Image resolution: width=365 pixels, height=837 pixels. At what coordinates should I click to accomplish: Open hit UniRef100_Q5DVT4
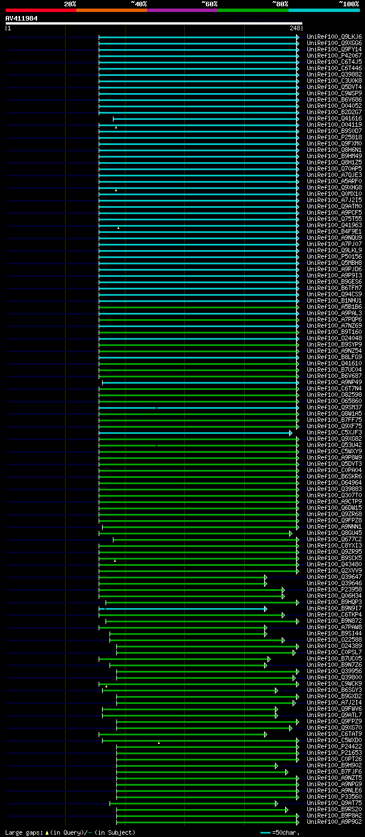pos(334,87)
